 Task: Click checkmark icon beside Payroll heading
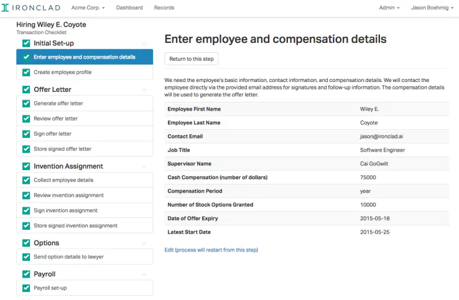point(26,274)
